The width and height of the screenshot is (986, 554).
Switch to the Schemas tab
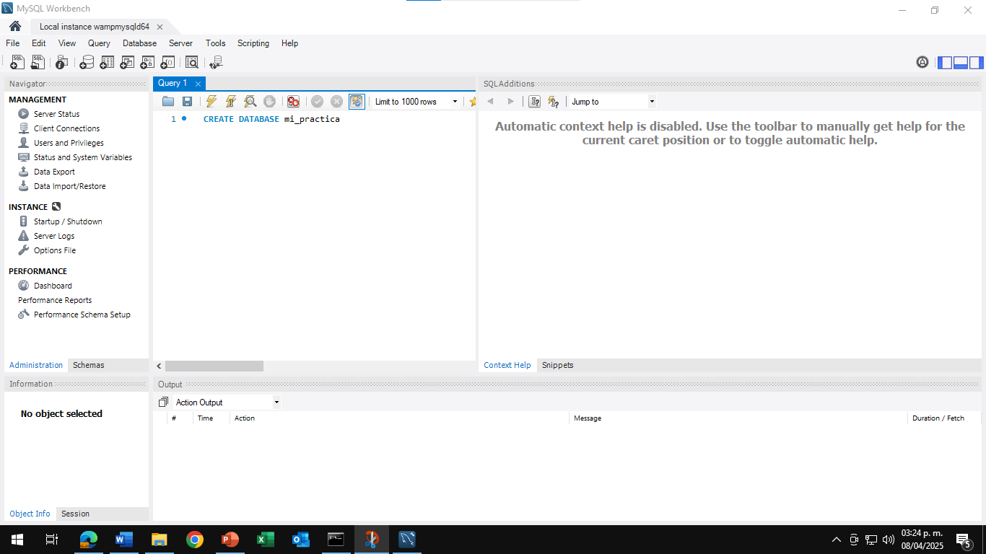tap(88, 365)
